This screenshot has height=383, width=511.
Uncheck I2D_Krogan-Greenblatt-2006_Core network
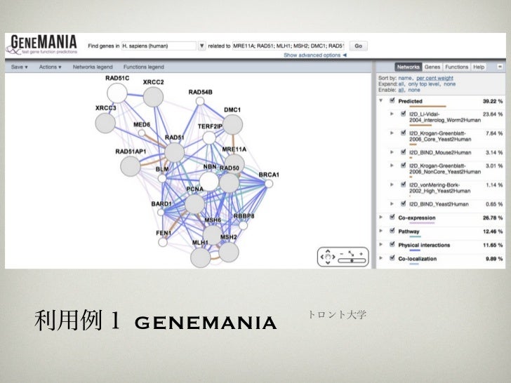pyautogui.click(x=403, y=133)
